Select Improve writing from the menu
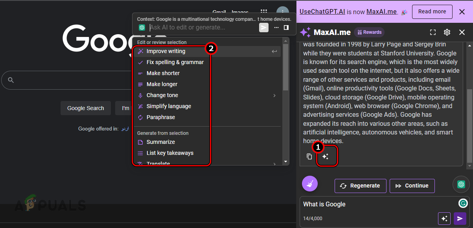The width and height of the screenshot is (473, 228). click(x=165, y=51)
